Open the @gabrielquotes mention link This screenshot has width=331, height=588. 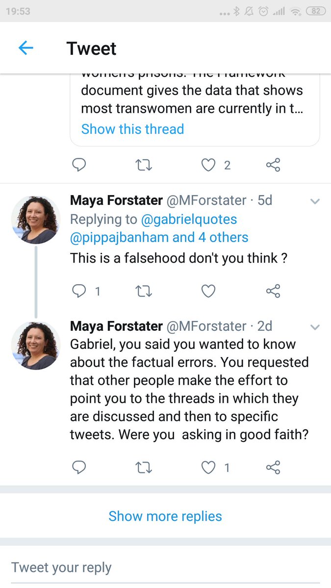point(189,219)
